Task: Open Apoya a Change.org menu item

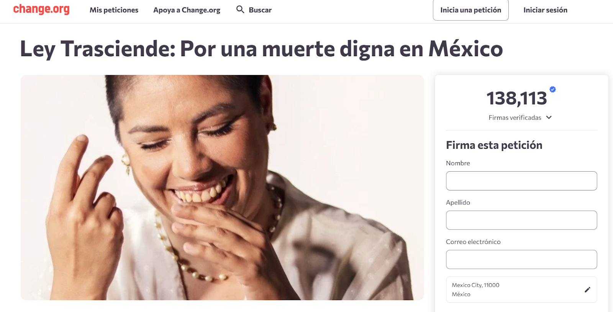Action: pos(187,10)
